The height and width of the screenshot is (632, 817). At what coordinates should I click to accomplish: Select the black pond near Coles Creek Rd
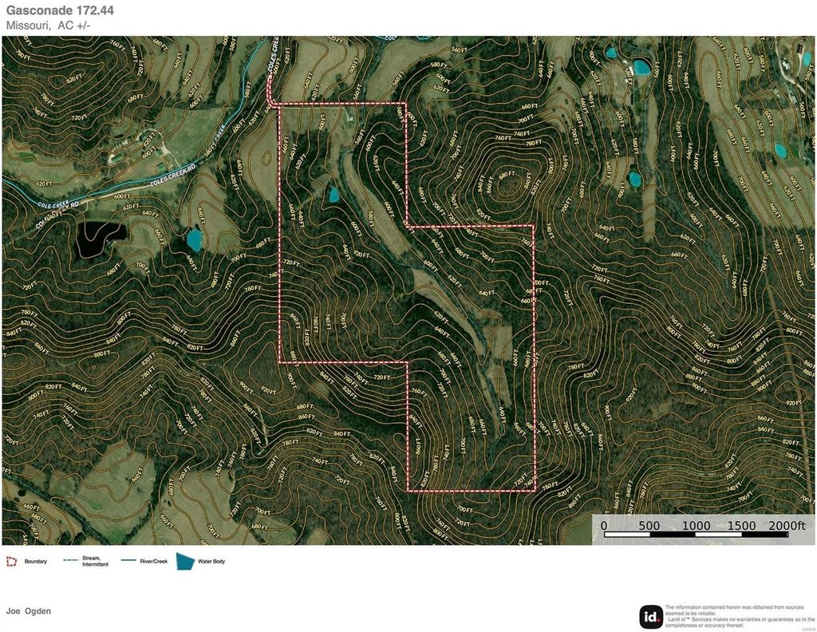click(x=100, y=238)
